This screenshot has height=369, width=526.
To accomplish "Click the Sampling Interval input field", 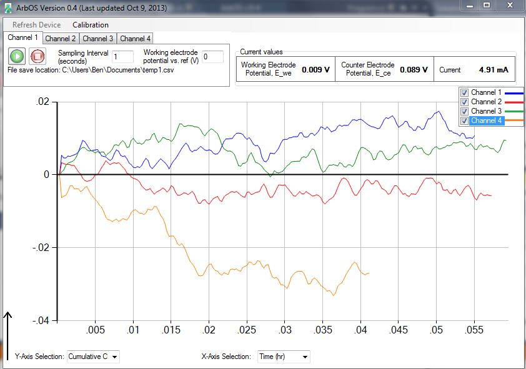I will tap(123, 57).
